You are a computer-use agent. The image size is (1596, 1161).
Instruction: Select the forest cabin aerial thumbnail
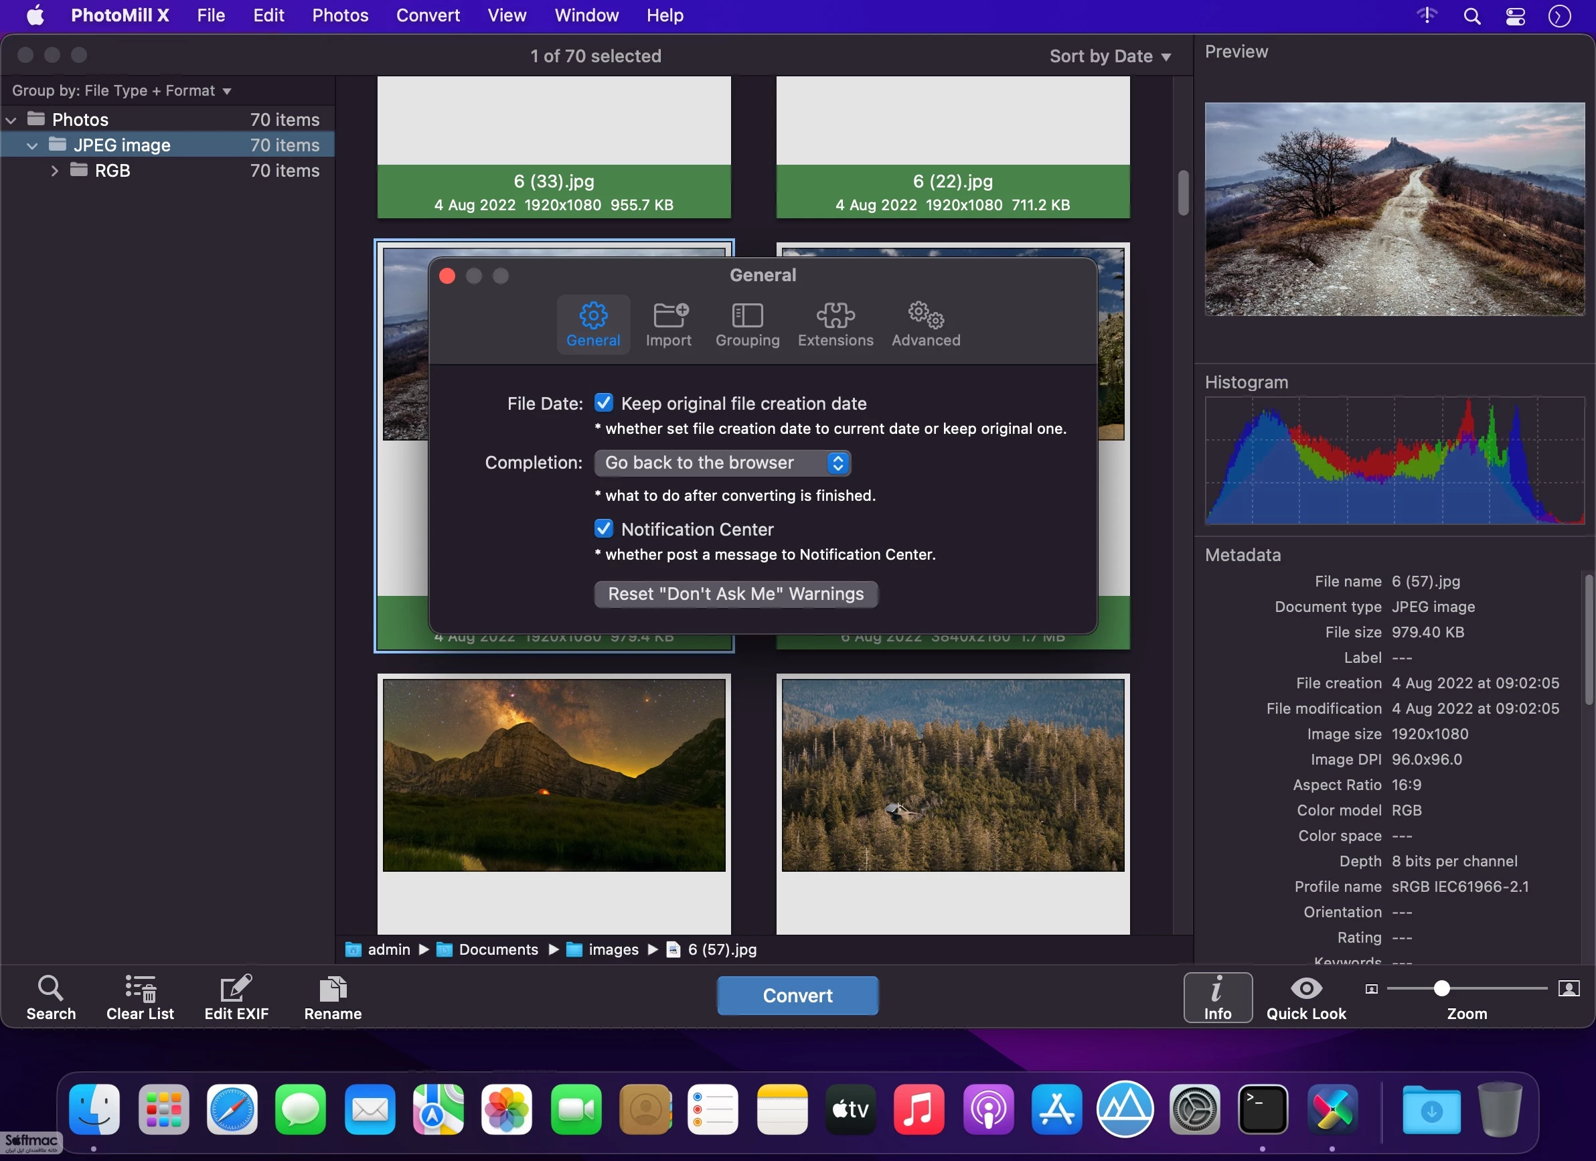pyautogui.click(x=953, y=775)
